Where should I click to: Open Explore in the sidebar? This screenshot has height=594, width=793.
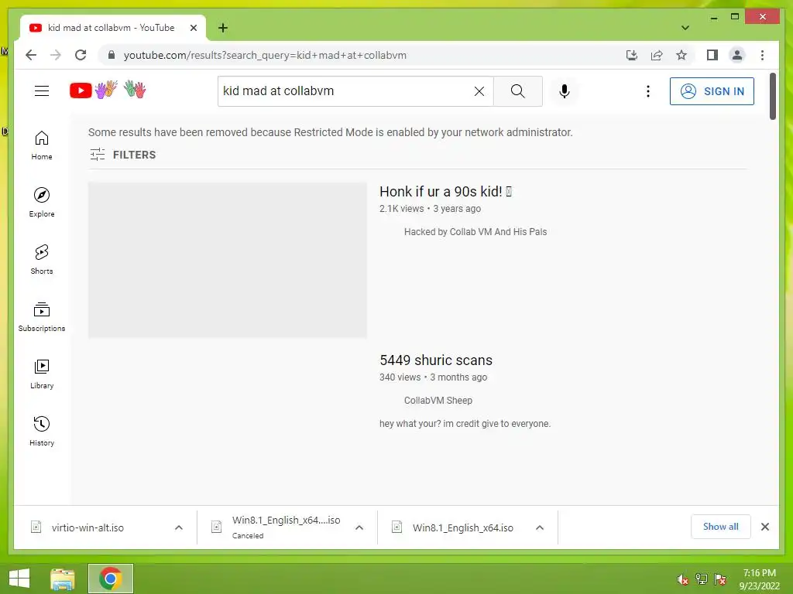[42, 203]
